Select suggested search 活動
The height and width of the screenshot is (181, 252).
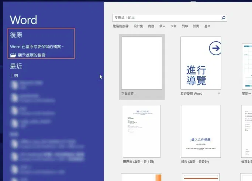coord(196,26)
